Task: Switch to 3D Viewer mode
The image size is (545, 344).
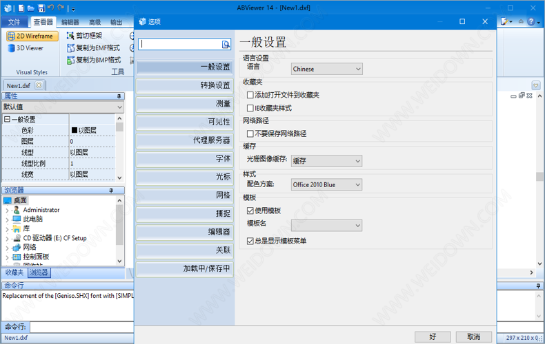Action: click(x=26, y=48)
